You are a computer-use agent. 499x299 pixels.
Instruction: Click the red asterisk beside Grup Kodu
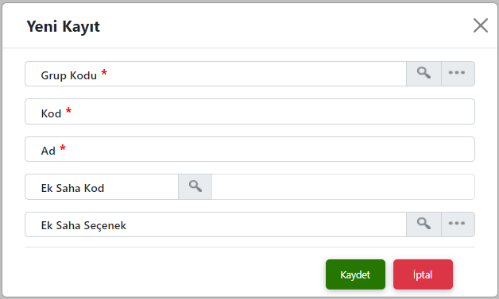tap(104, 73)
